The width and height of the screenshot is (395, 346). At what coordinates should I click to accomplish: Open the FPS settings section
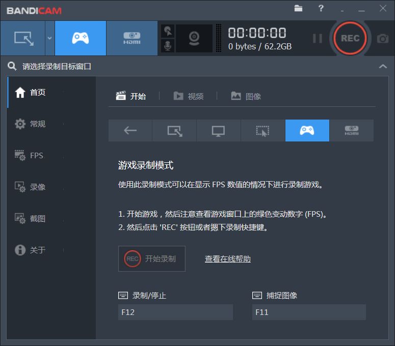(36, 156)
